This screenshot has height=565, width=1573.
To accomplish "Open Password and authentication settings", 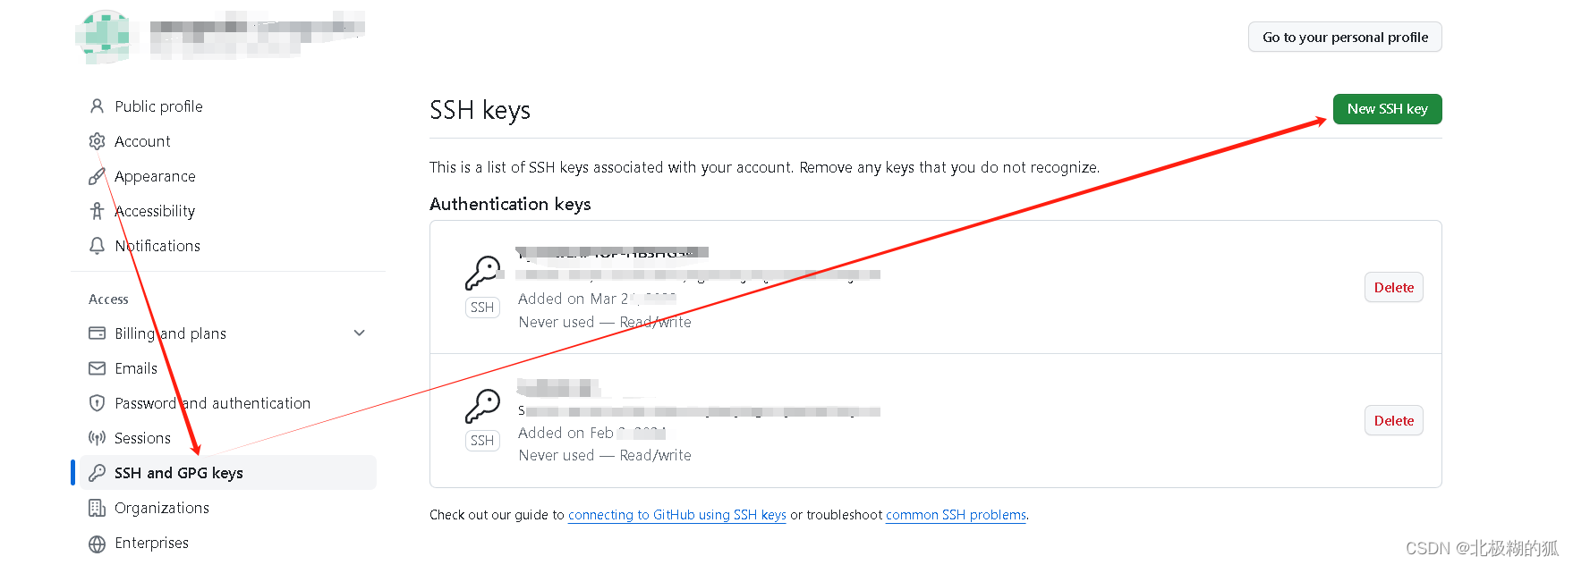I will [x=213, y=402].
